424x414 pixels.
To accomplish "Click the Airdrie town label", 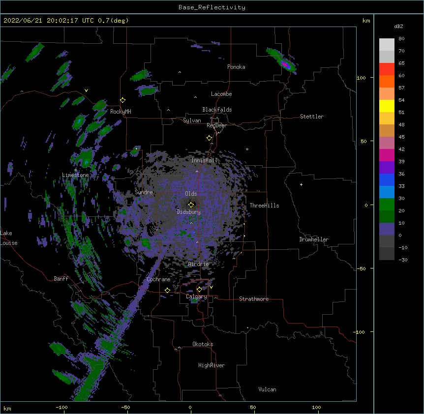I will [198, 264].
